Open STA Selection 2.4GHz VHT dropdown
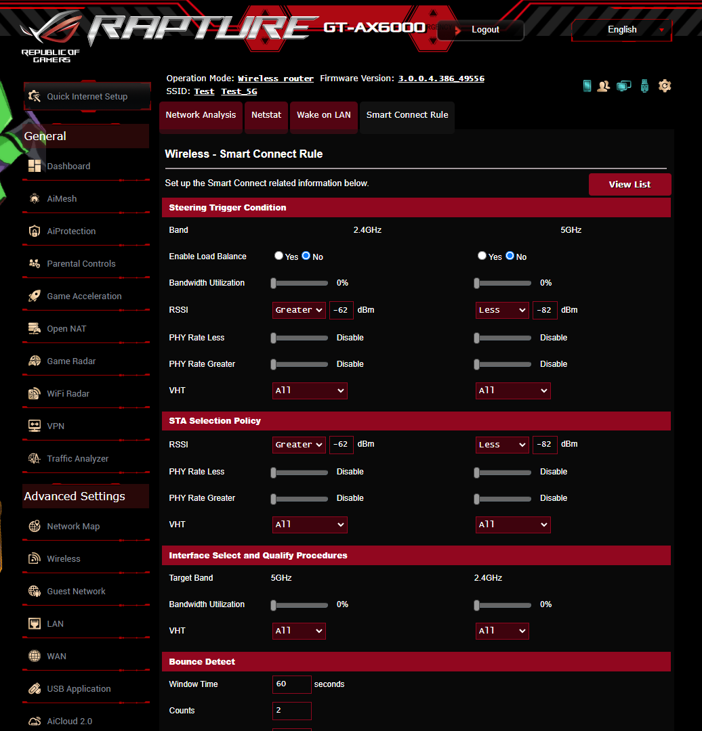Screen dimensions: 702x731 click(x=310, y=525)
